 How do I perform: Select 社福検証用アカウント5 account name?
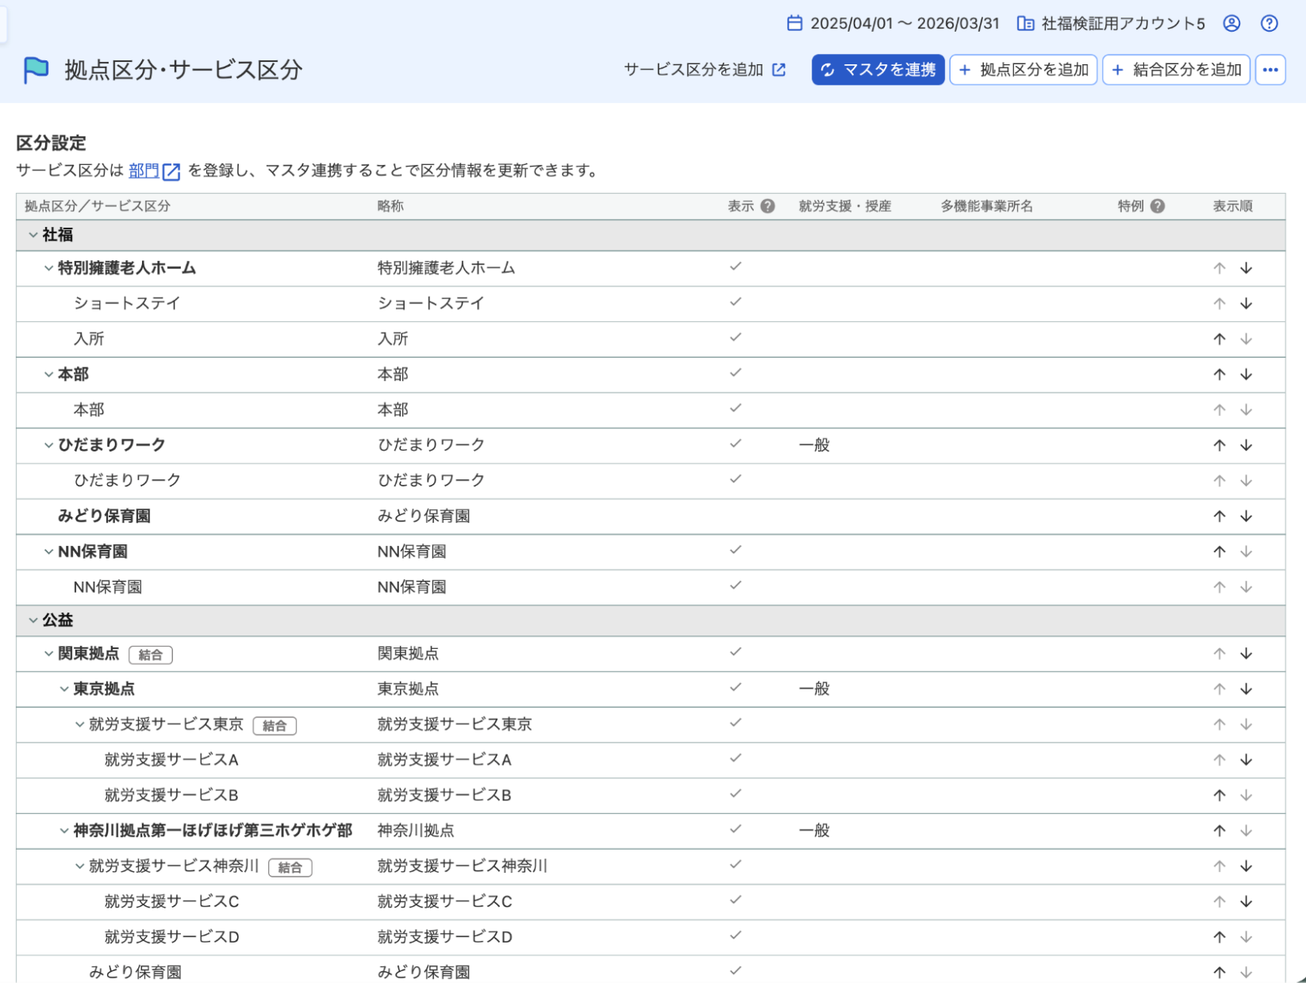1123,24
